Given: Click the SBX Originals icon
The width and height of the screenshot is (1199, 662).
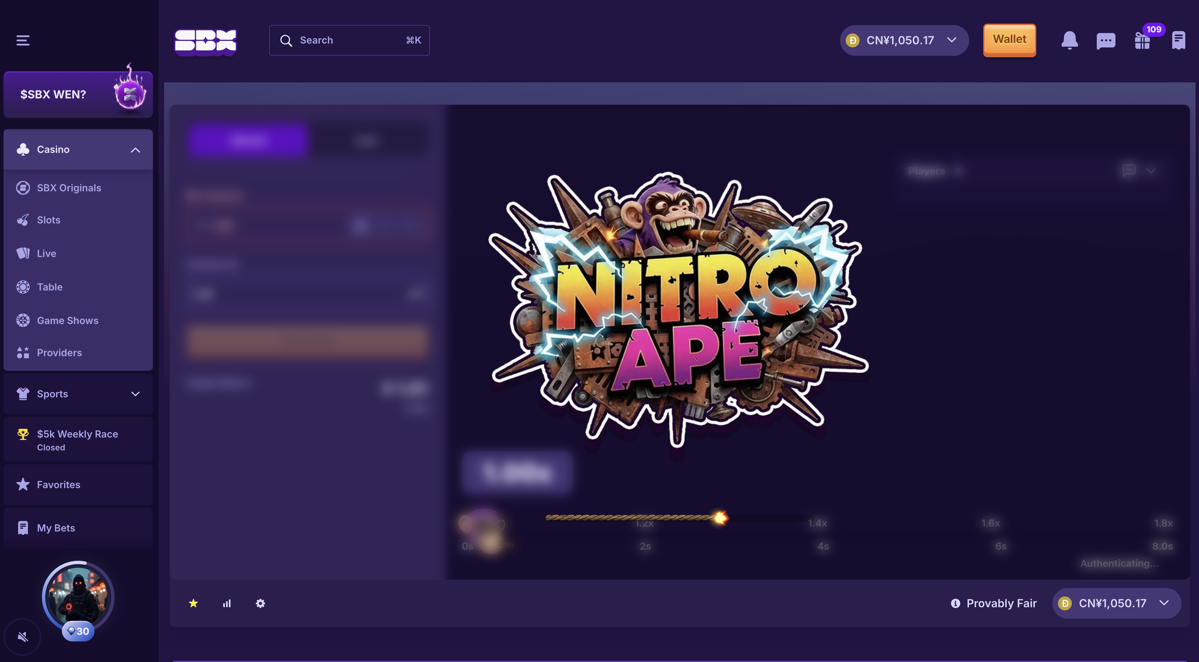Looking at the screenshot, I should [23, 188].
